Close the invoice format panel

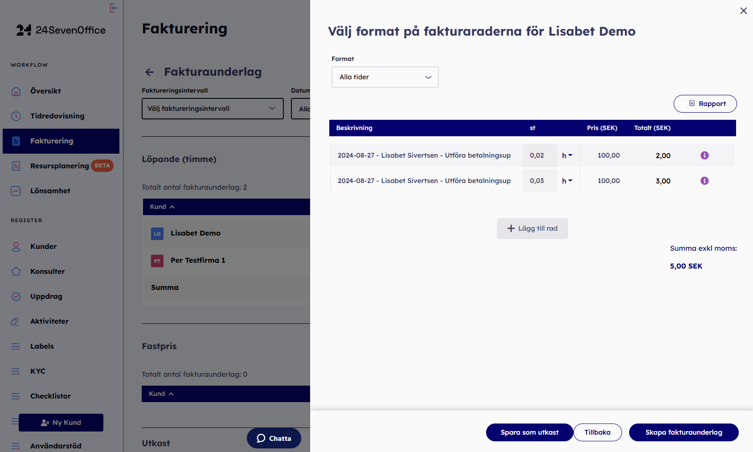[x=743, y=11]
